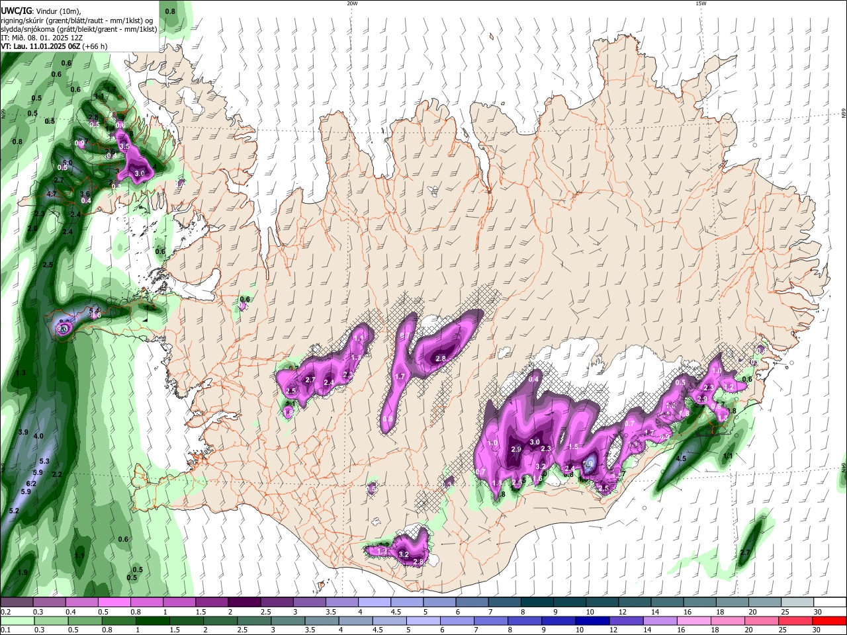
Task: Click the 4.7 value in the Westfjords area
Action: click(52, 194)
